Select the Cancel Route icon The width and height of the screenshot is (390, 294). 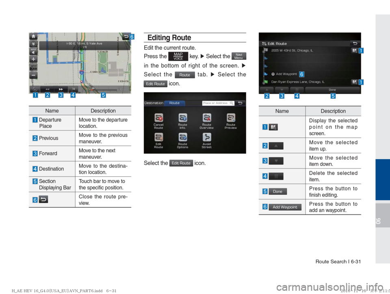(158, 121)
